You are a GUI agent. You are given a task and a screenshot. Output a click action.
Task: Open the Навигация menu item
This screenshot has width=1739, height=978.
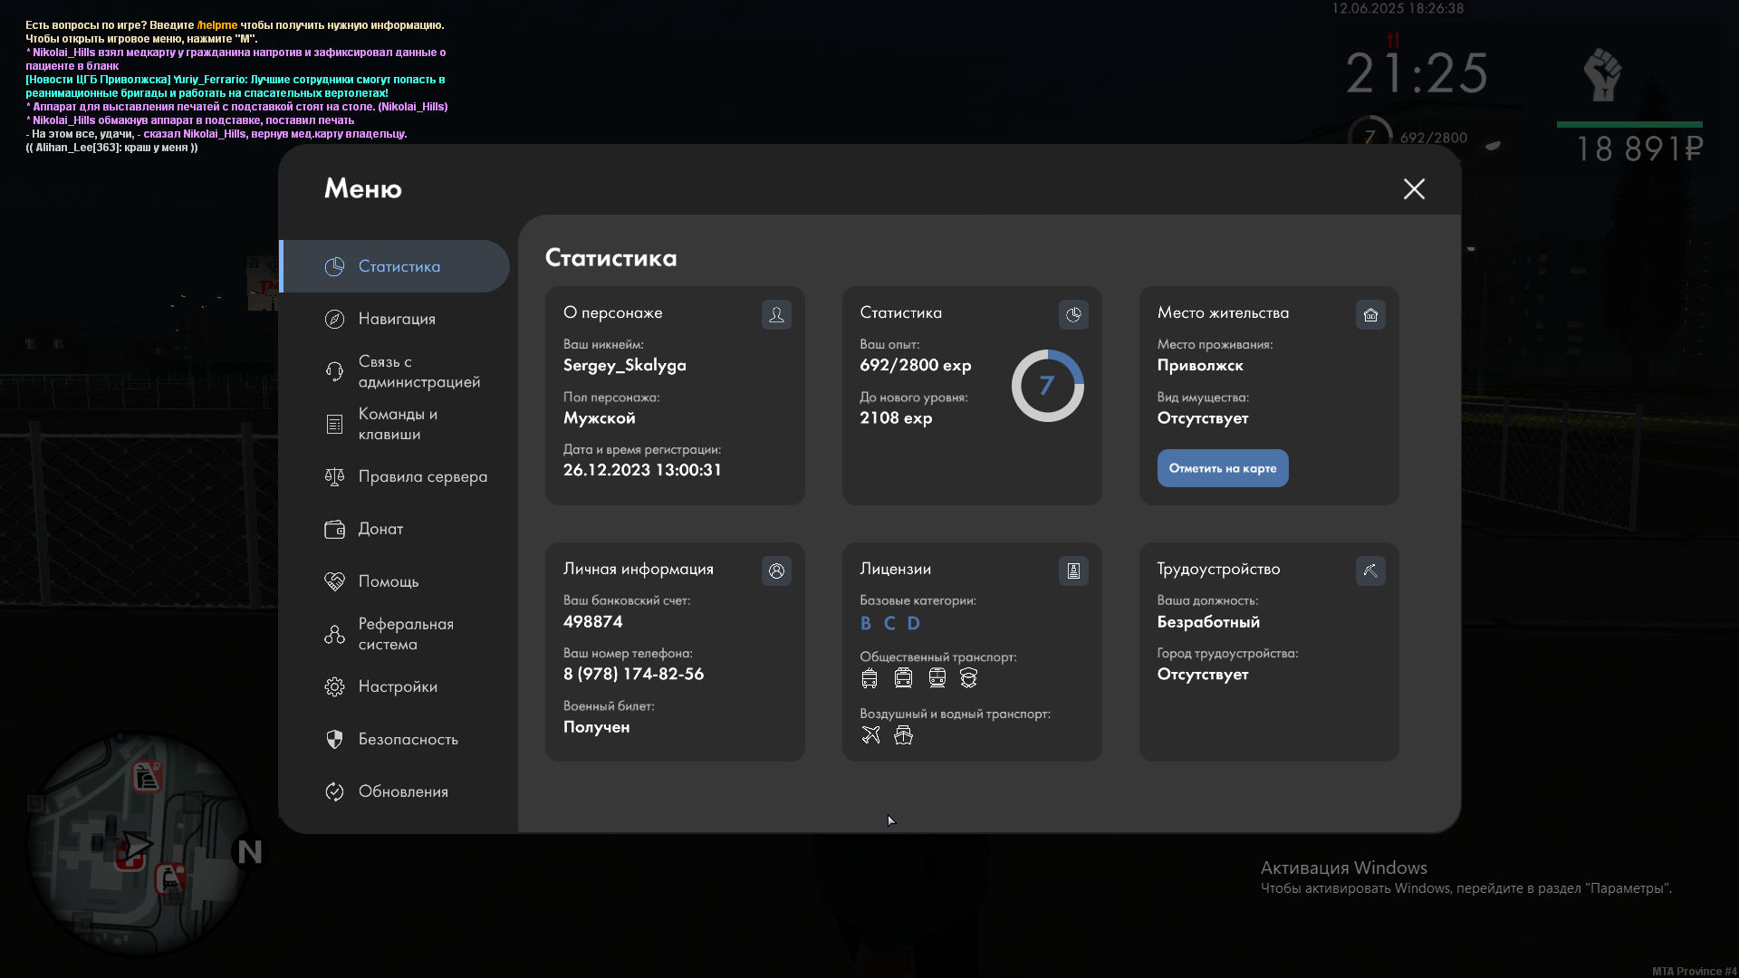coord(395,319)
